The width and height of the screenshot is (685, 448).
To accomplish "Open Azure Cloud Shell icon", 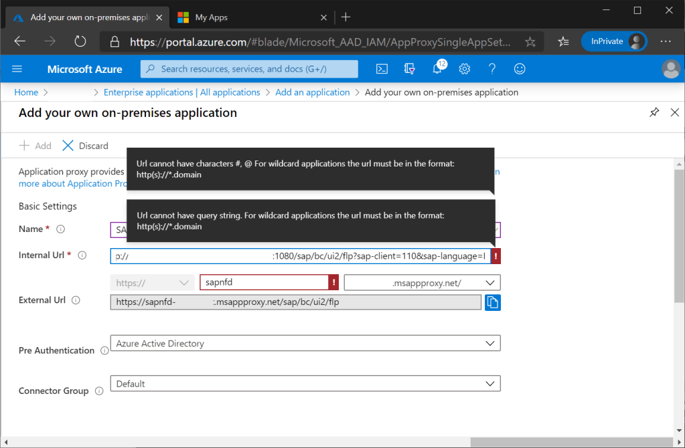I will [382, 69].
